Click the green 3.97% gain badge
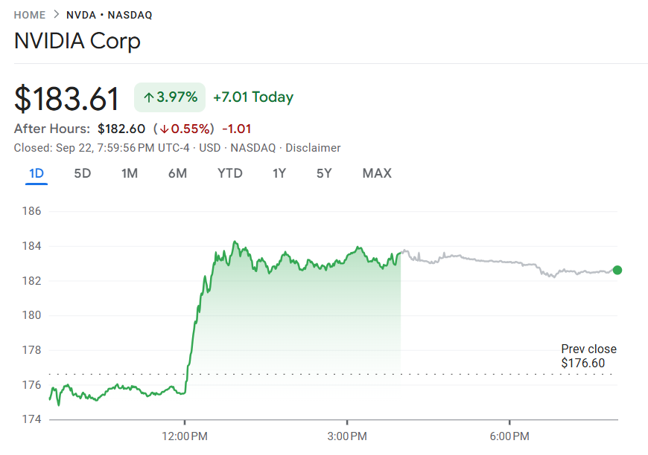 pos(170,97)
